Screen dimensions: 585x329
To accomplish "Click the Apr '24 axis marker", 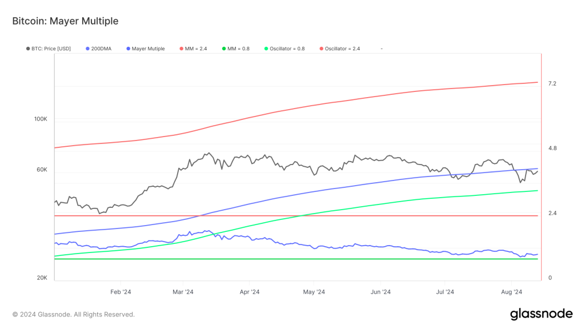I will (249, 292).
